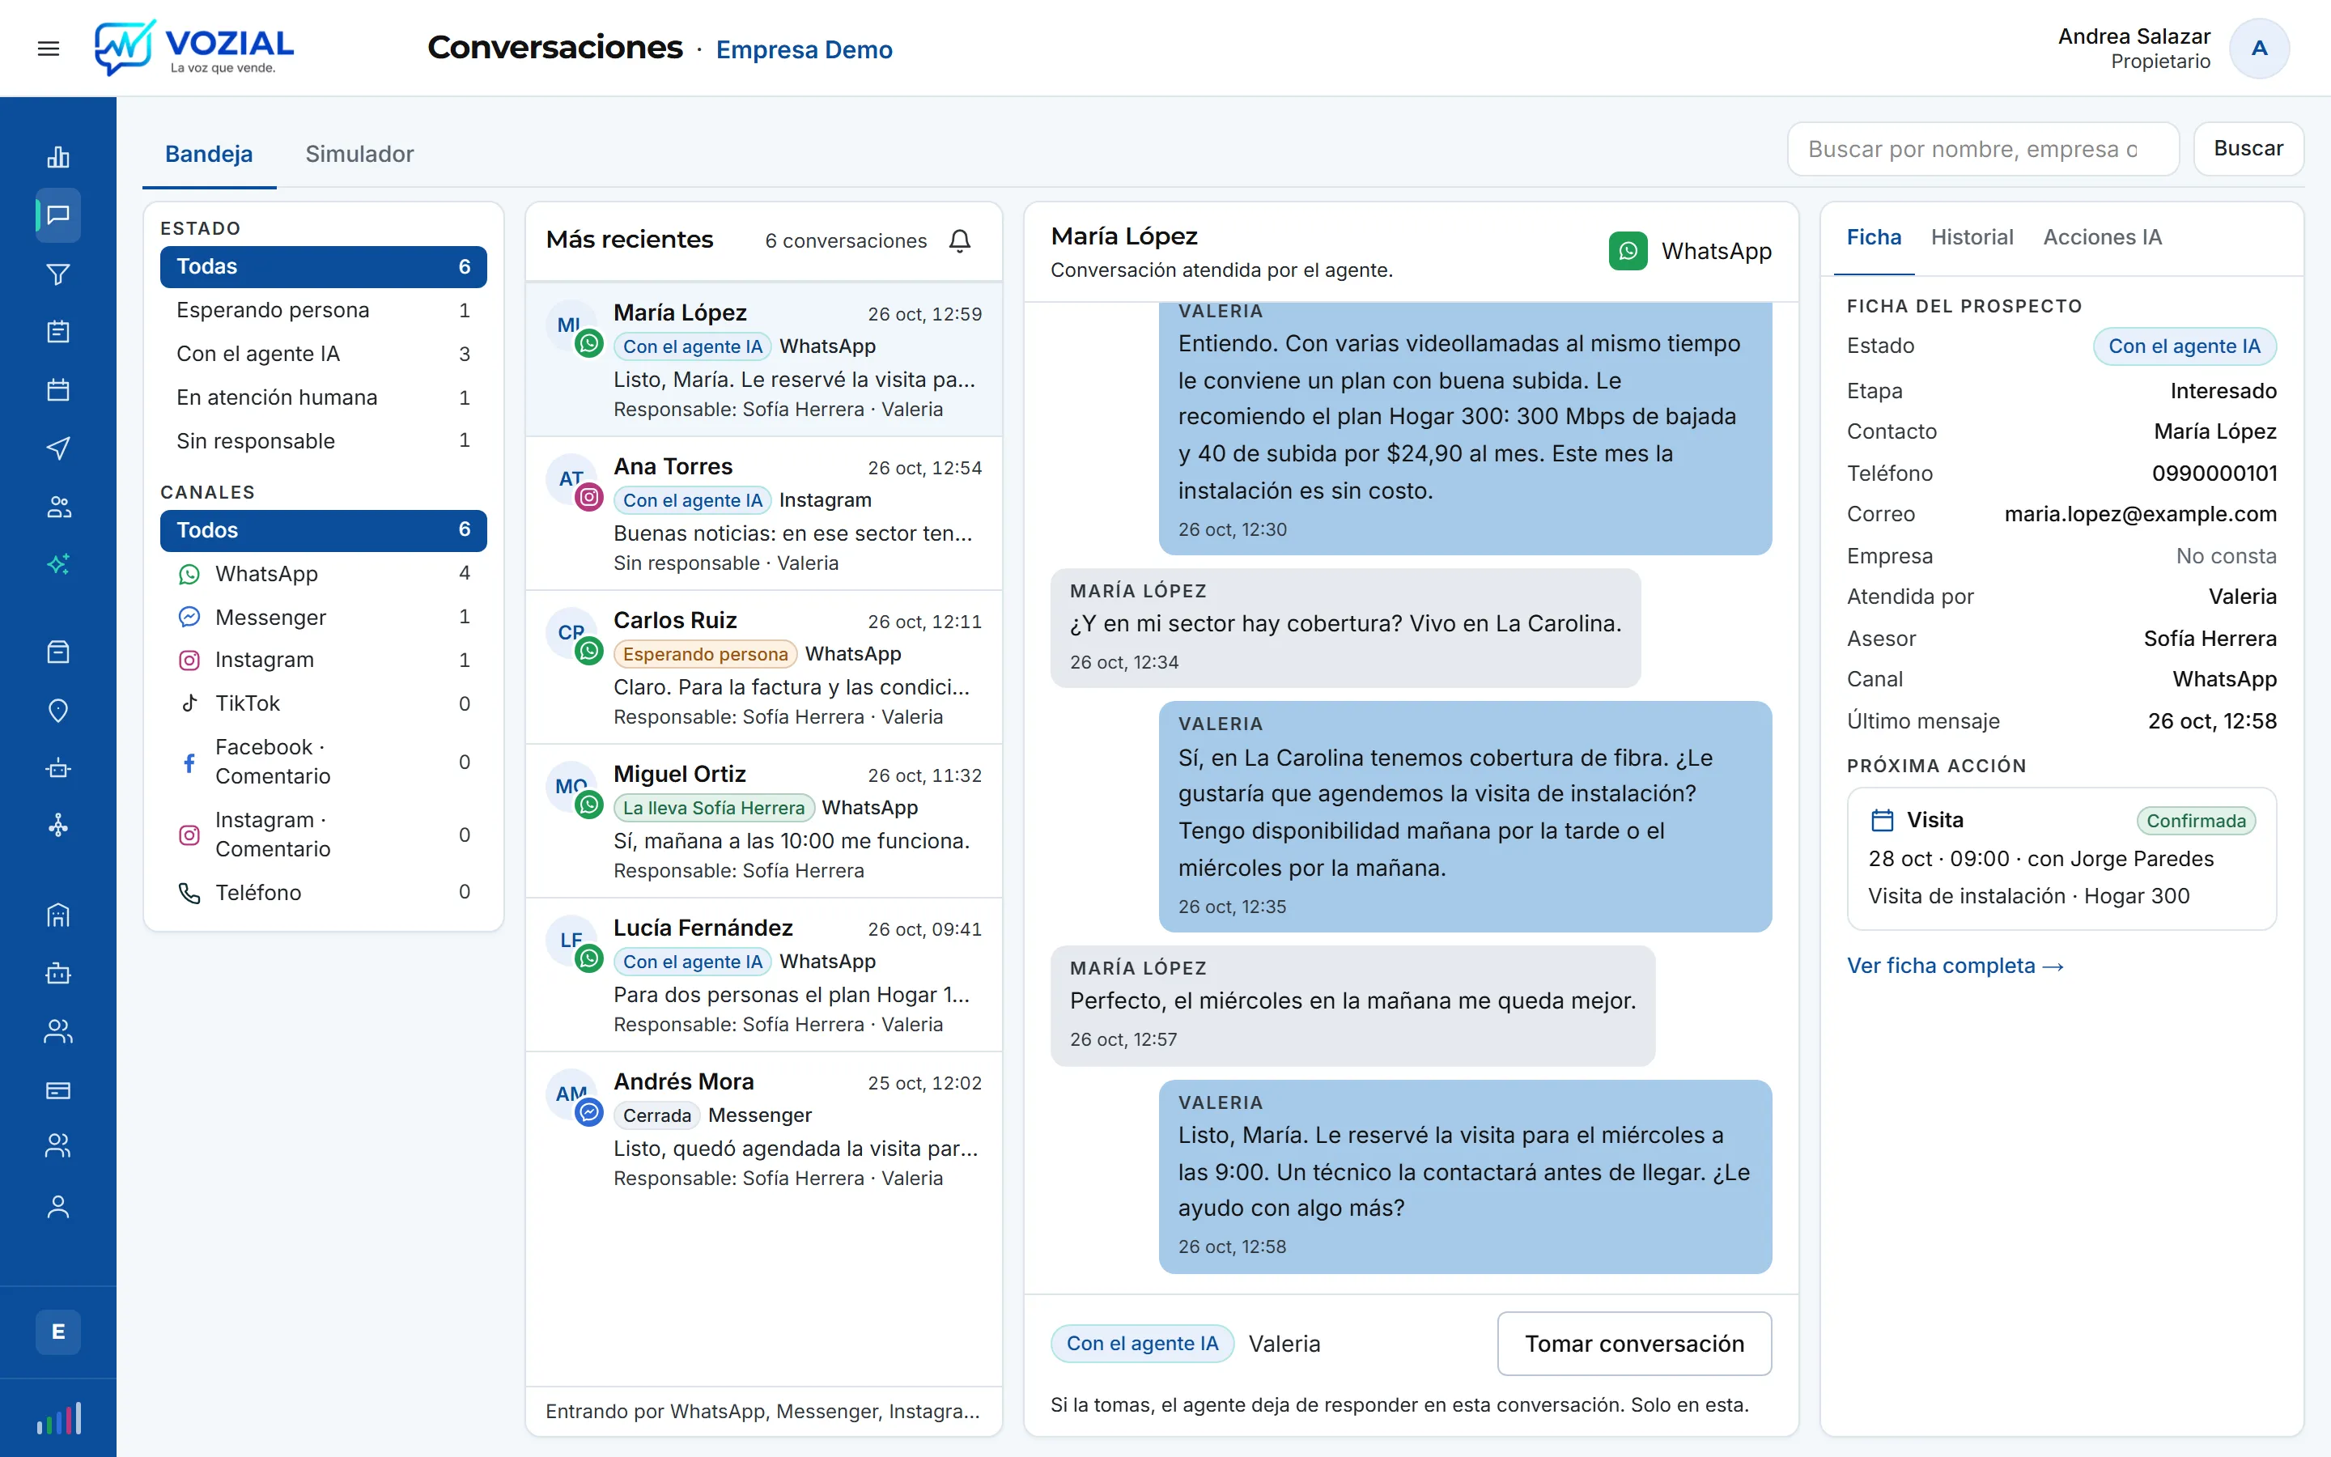Open Ana Torres conversation

click(764, 514)
